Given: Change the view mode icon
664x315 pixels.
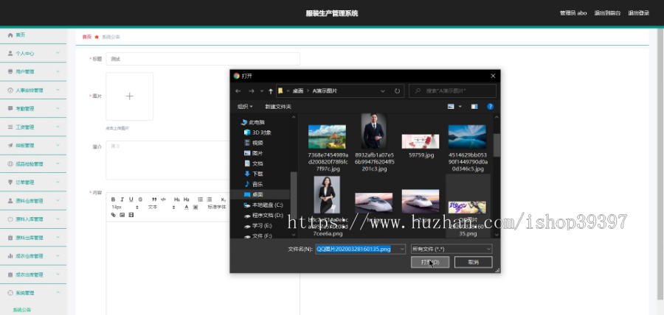Looking at the screenshot, I should pyautogui.click(x=451, y=107).
